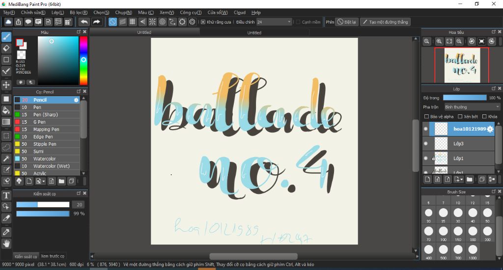Select the Eraser tool
The width and height of the screenshot is (503, 270).
tap(6, 49)
